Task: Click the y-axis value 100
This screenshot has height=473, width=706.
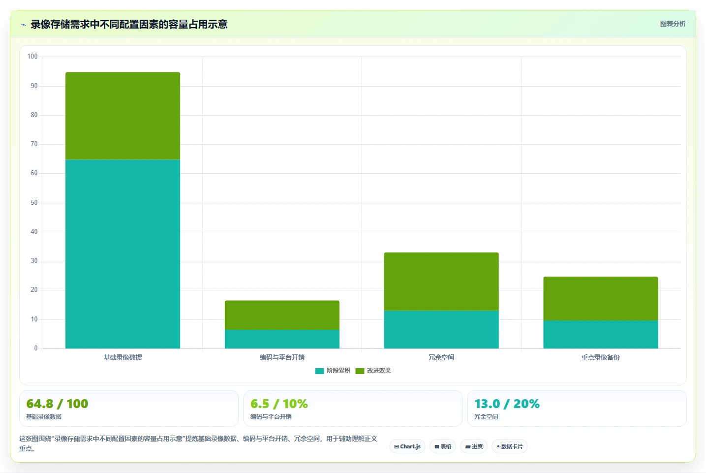Action: [x=32, y=57]
